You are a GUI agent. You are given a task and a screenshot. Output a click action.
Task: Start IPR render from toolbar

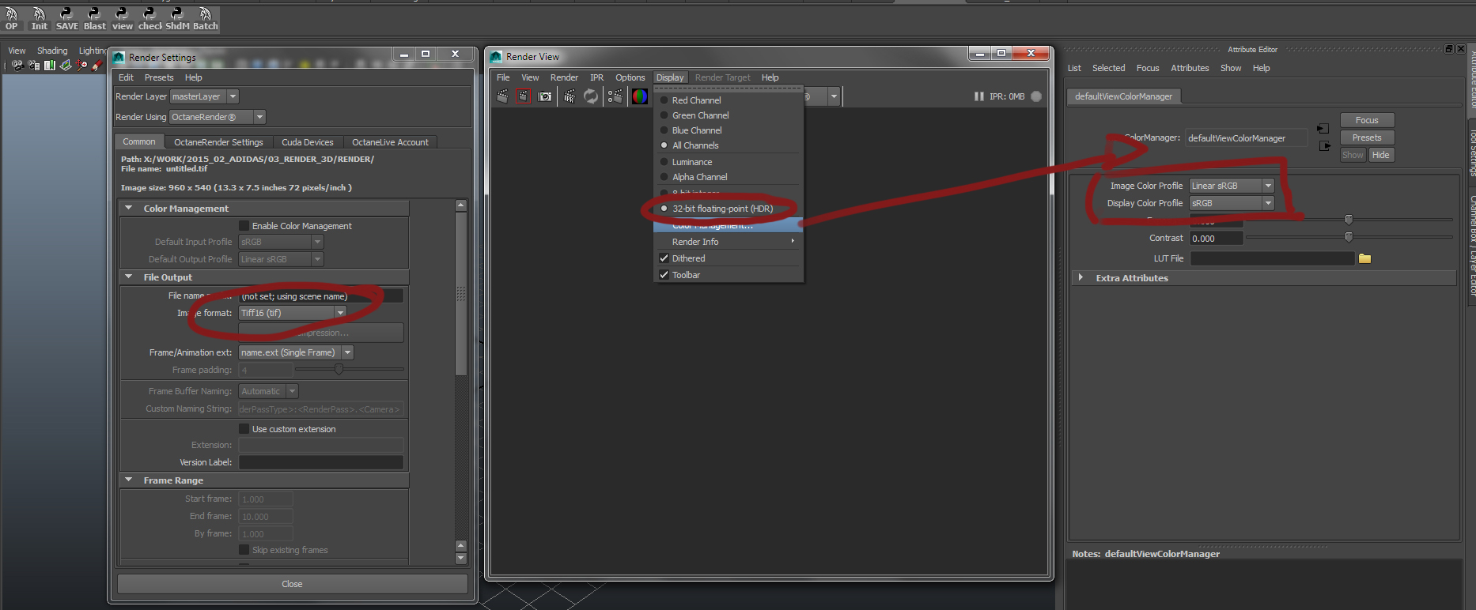(570, 96)
